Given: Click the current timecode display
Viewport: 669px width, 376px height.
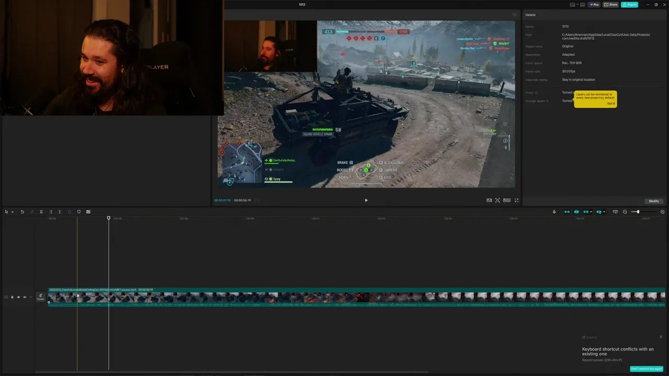Looking at the screenshot, I should pyautogui.click(x=222, y=200).
